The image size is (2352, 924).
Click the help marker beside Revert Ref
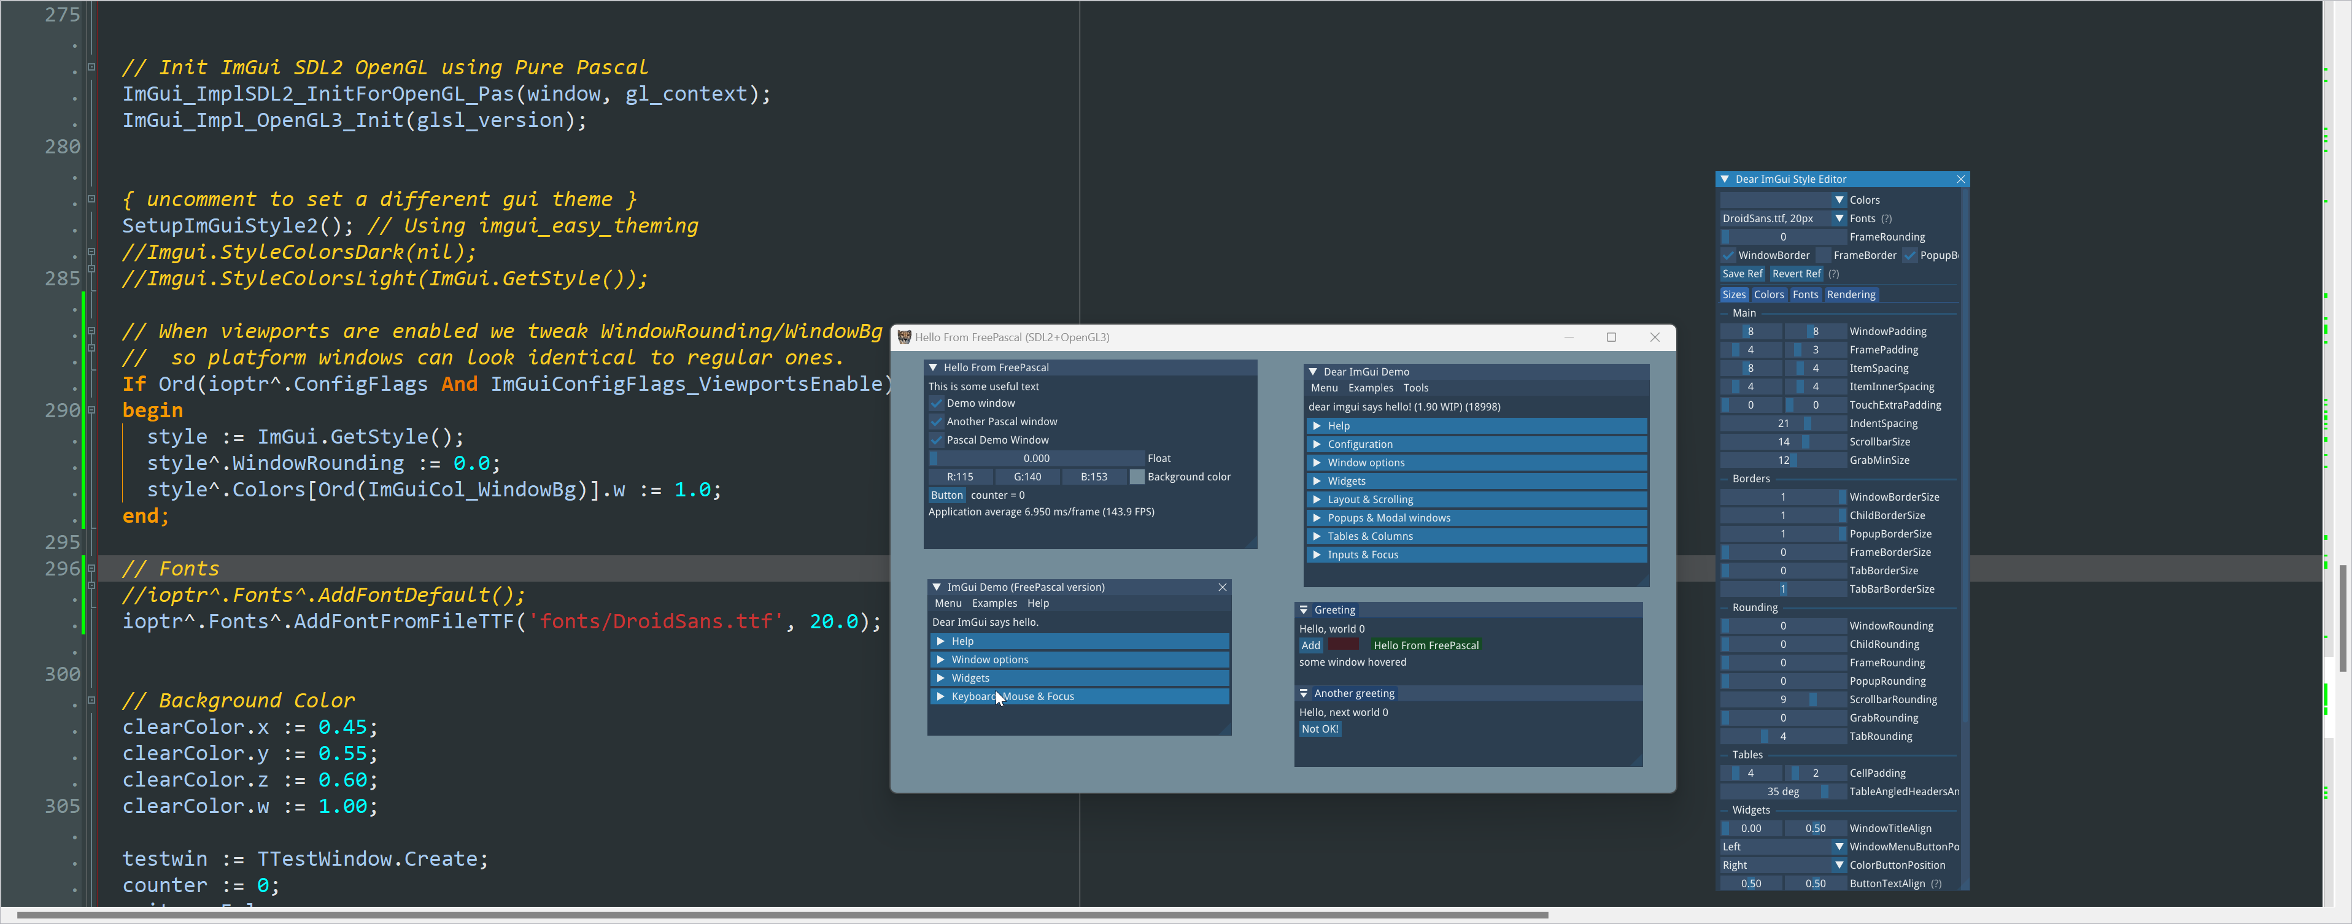1833,274
